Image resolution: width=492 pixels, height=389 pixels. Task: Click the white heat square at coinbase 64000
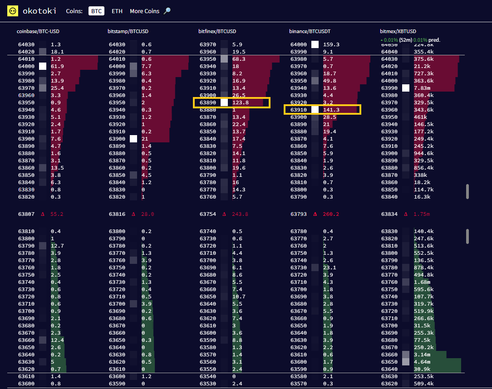click(43, 66)
